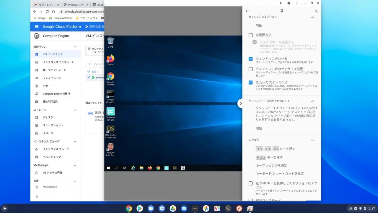Viewport: 378px width, 213px height.
Task: Uncheck ウィンドウに合わせる checkbox
Action: pos(250,59)
